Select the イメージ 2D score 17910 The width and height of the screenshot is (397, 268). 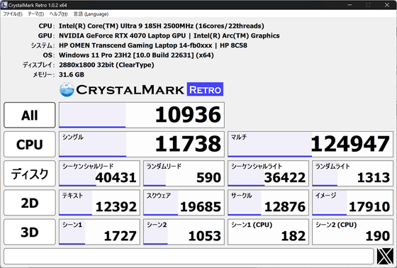353,203
